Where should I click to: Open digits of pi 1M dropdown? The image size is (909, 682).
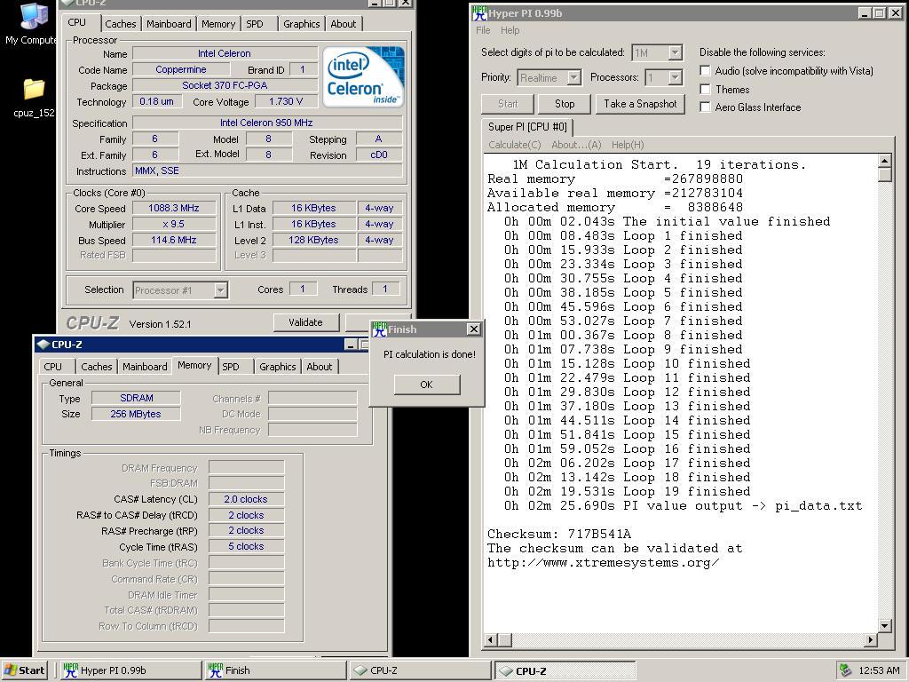[675, 52]
